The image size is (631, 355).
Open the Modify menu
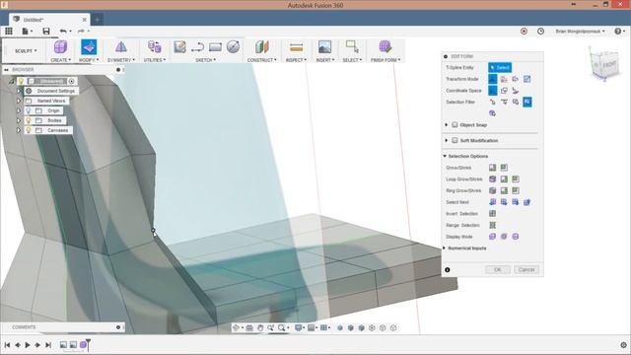click(89, 60)
